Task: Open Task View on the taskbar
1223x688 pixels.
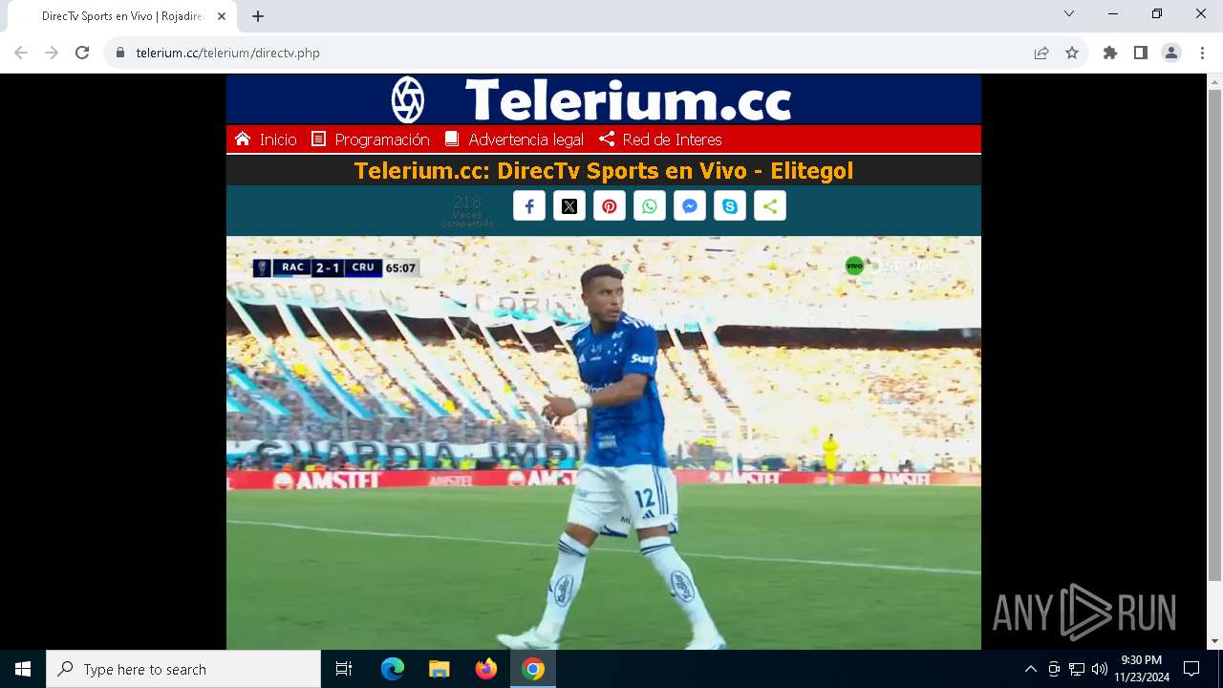Action: click(344, 669)
